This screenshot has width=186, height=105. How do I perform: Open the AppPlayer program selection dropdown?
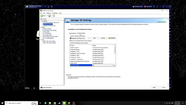80,38
